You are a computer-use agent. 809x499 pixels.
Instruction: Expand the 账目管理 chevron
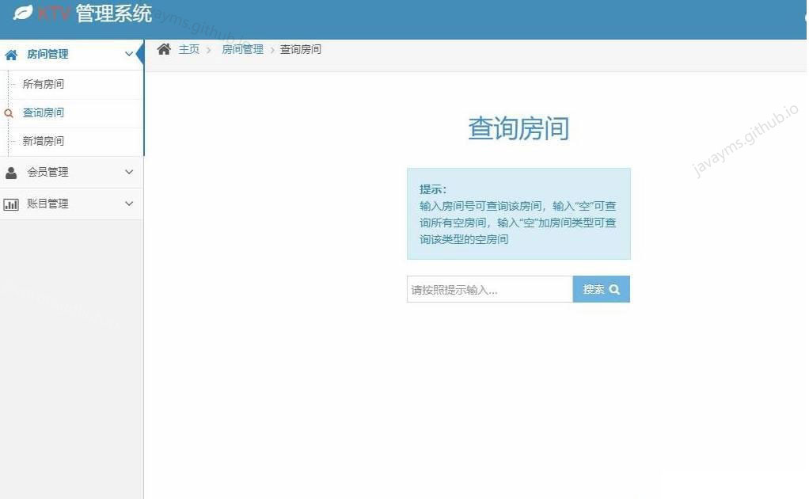click(129, 204)
